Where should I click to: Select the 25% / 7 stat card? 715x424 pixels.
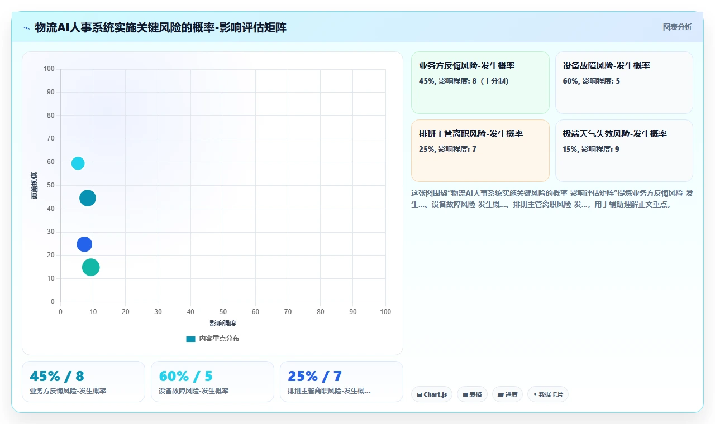pyautogui.click(x=341, y=382)
